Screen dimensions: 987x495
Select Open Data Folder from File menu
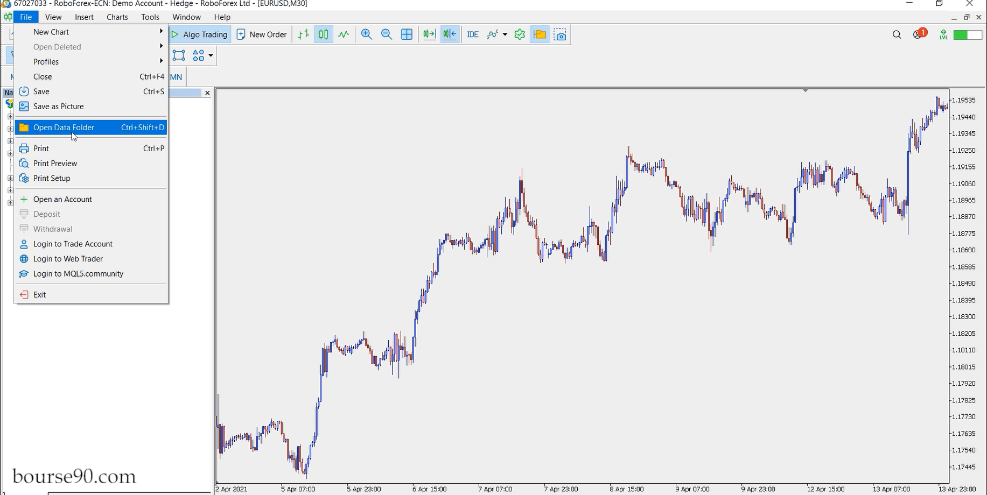pos(64,128)
